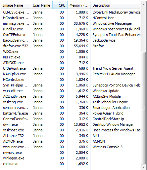Select the dwm.exe process

(71, 124)
